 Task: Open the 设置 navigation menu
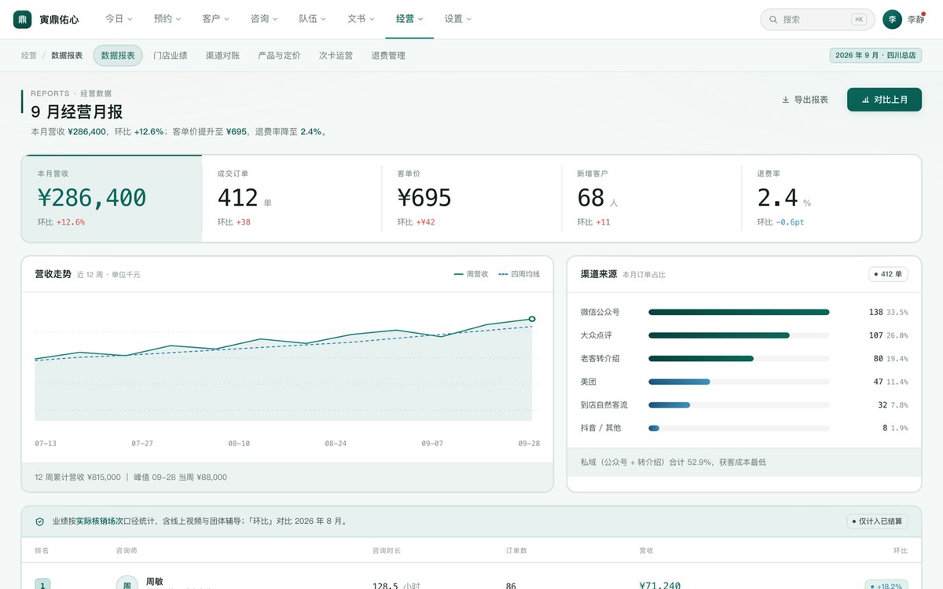click(458, 19)
